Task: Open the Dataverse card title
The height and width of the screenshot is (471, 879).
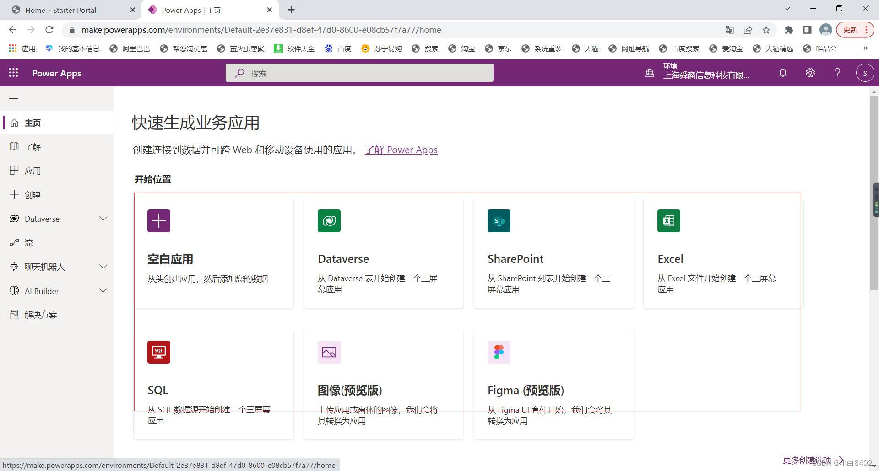Action: click(x=343, y=259)
